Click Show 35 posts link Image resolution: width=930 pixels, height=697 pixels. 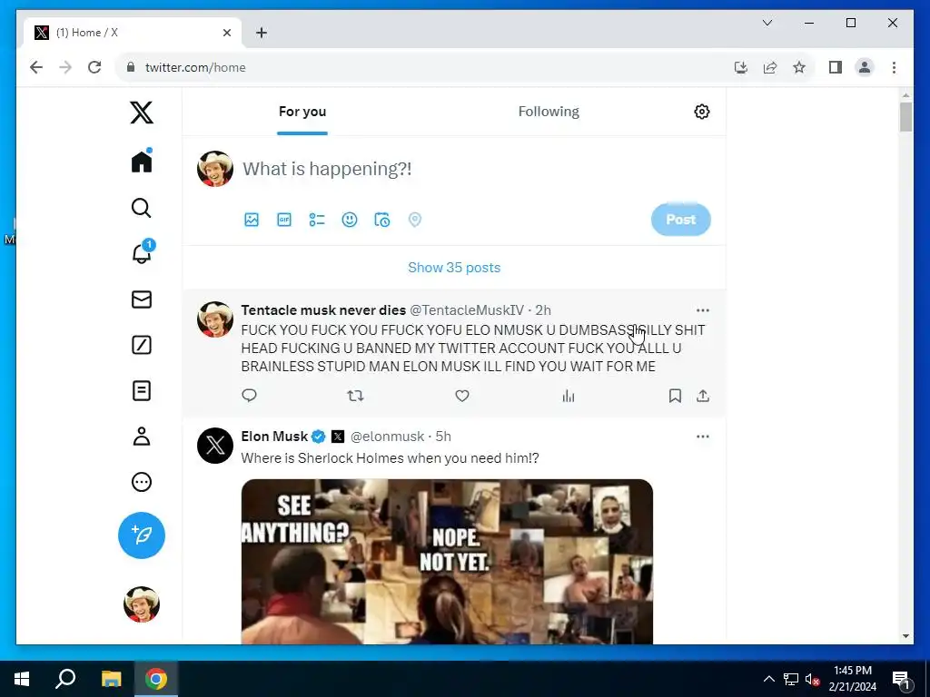454,268
